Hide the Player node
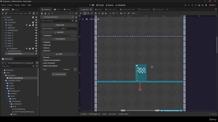The image size is (218, 122). pyautogui.click(x=36, y=25)
